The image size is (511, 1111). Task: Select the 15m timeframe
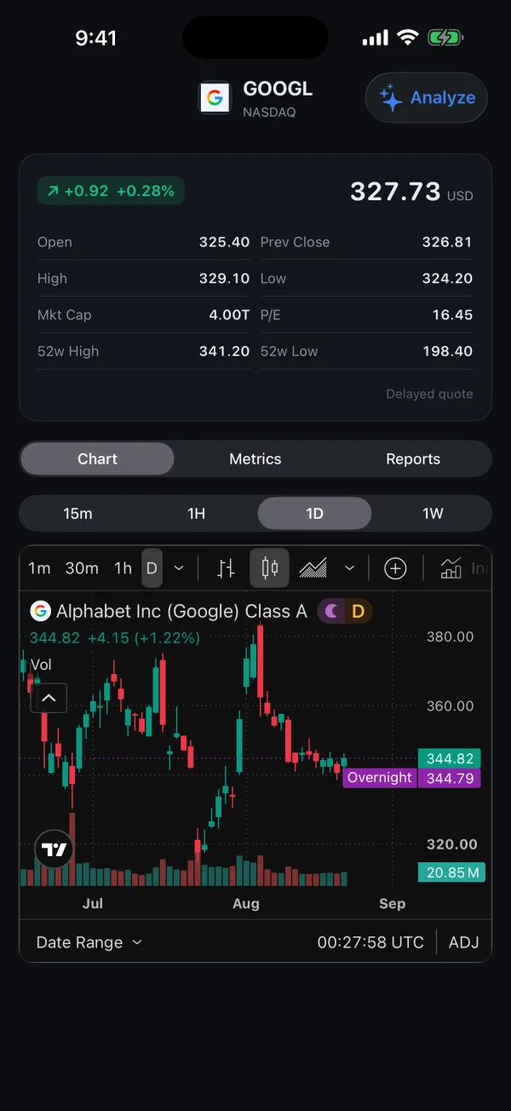tap(78, 514)
